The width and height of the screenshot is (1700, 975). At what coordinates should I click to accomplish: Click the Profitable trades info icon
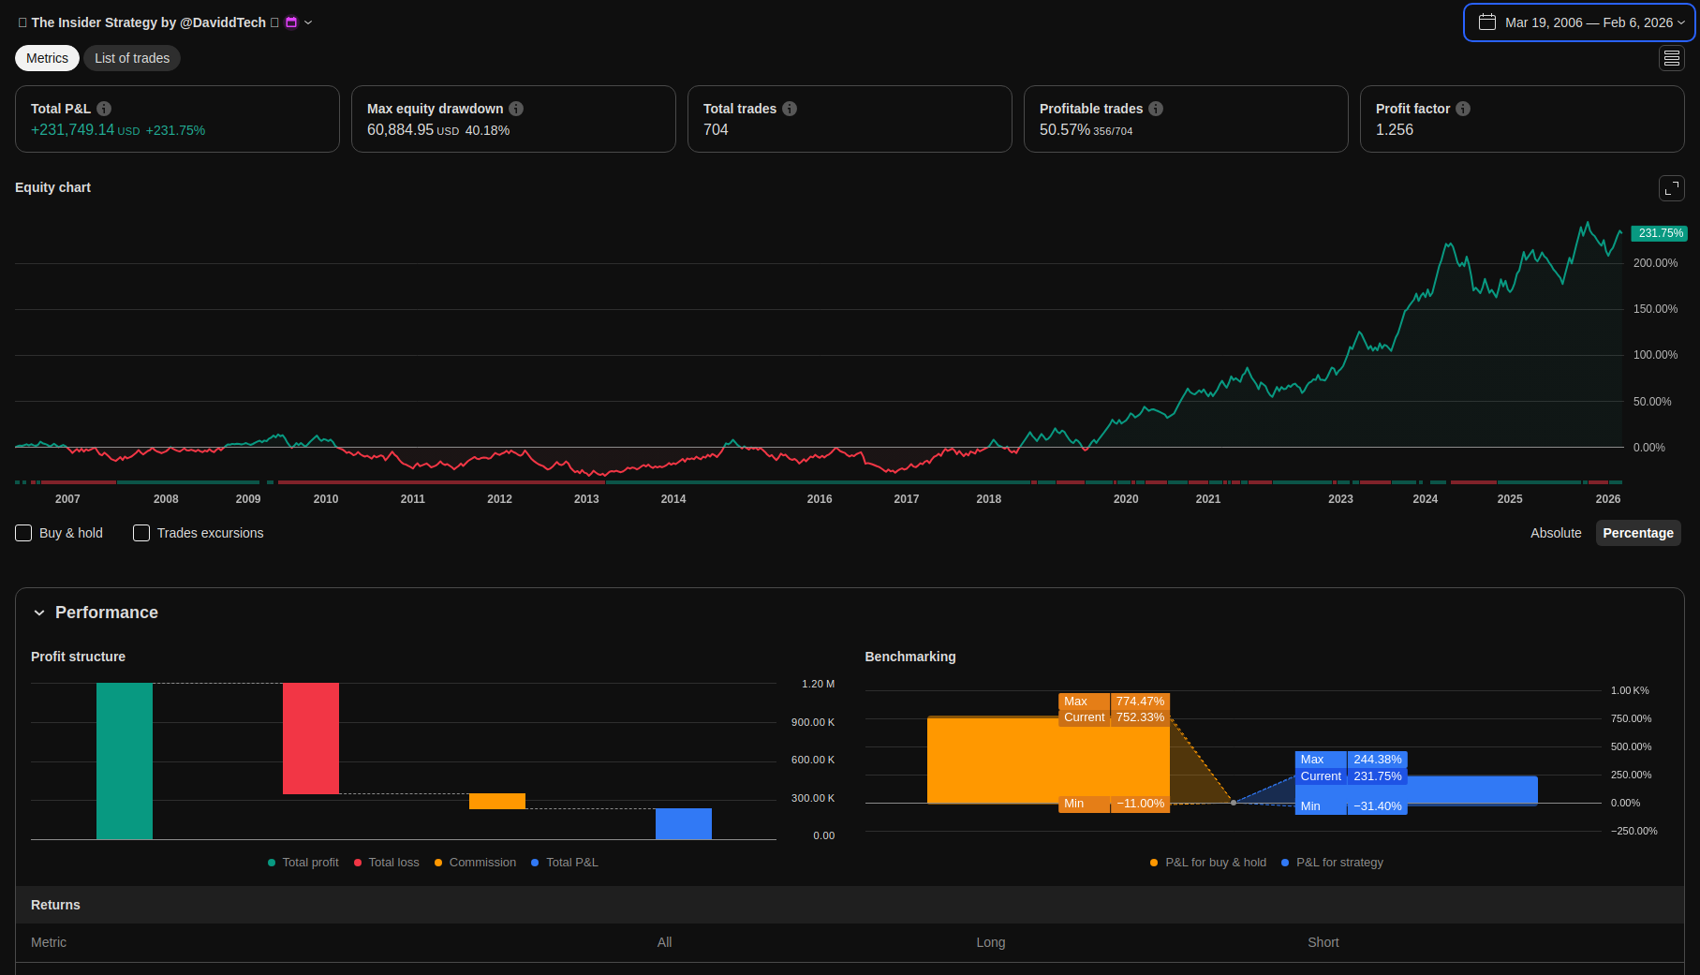tap(1156, 109)
